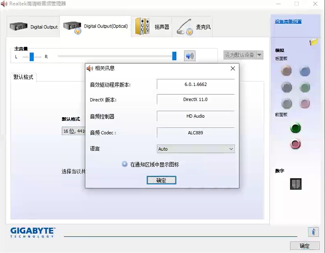Viewport: 325px width, 253px height.
Task: Click 设为默认设备 button
Action: click(x=239, y=55)
